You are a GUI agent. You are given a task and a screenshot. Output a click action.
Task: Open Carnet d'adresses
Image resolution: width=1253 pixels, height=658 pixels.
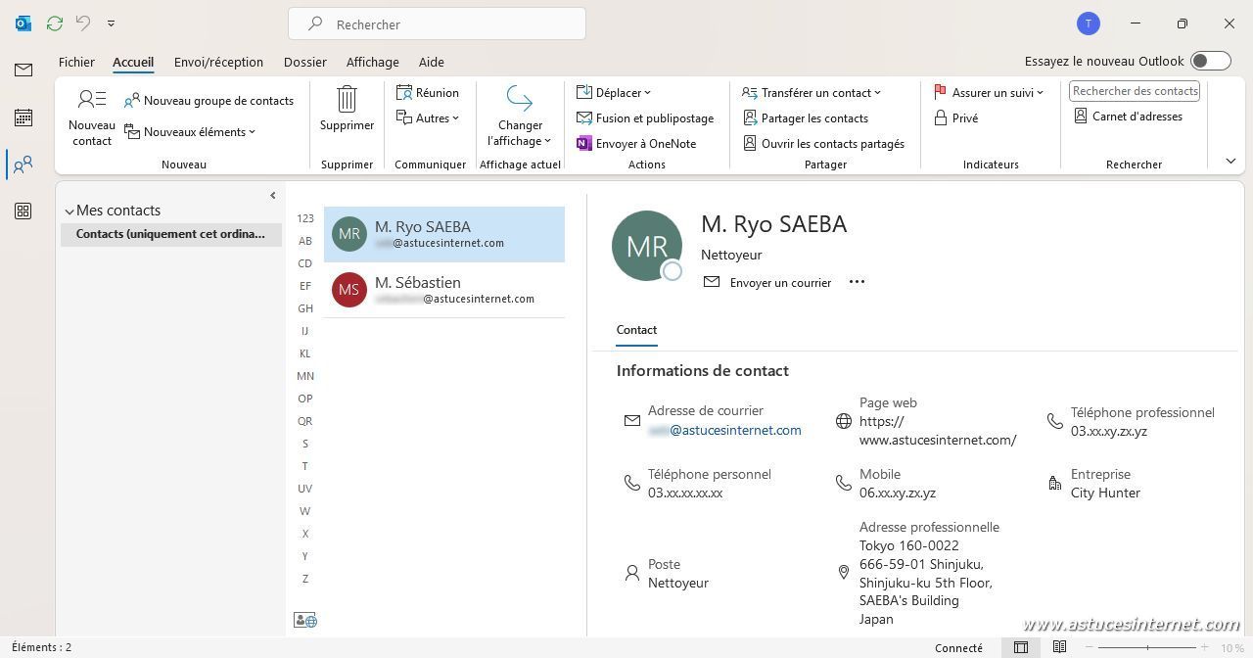tap(1128, 117)
